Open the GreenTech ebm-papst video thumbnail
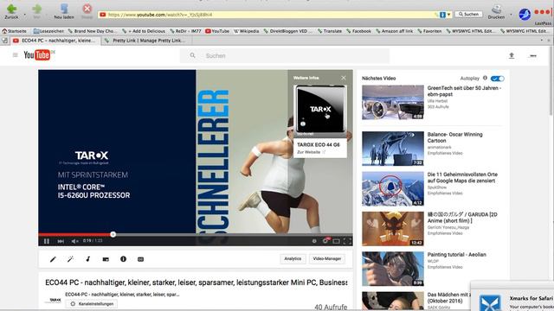The height and width of the screenshot is (311, 554). tap(393, 102)
